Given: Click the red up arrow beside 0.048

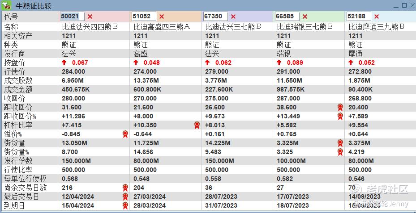Looking at the screenshot, I should 136,63.
